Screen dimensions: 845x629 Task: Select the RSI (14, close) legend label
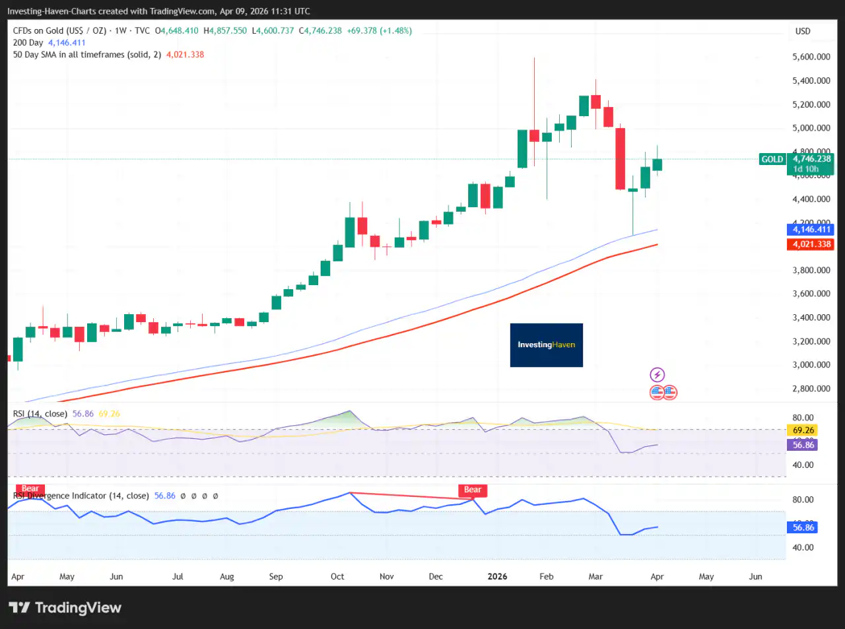click(x=40, y=414)
